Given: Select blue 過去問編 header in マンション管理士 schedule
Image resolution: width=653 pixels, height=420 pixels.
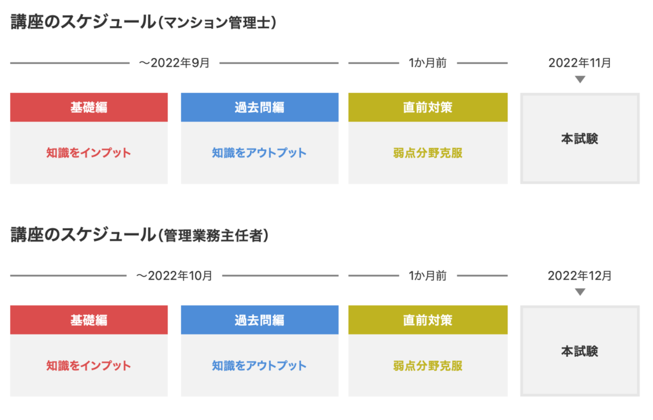Looking at the screenshot, I should click(x=260, y=108).
